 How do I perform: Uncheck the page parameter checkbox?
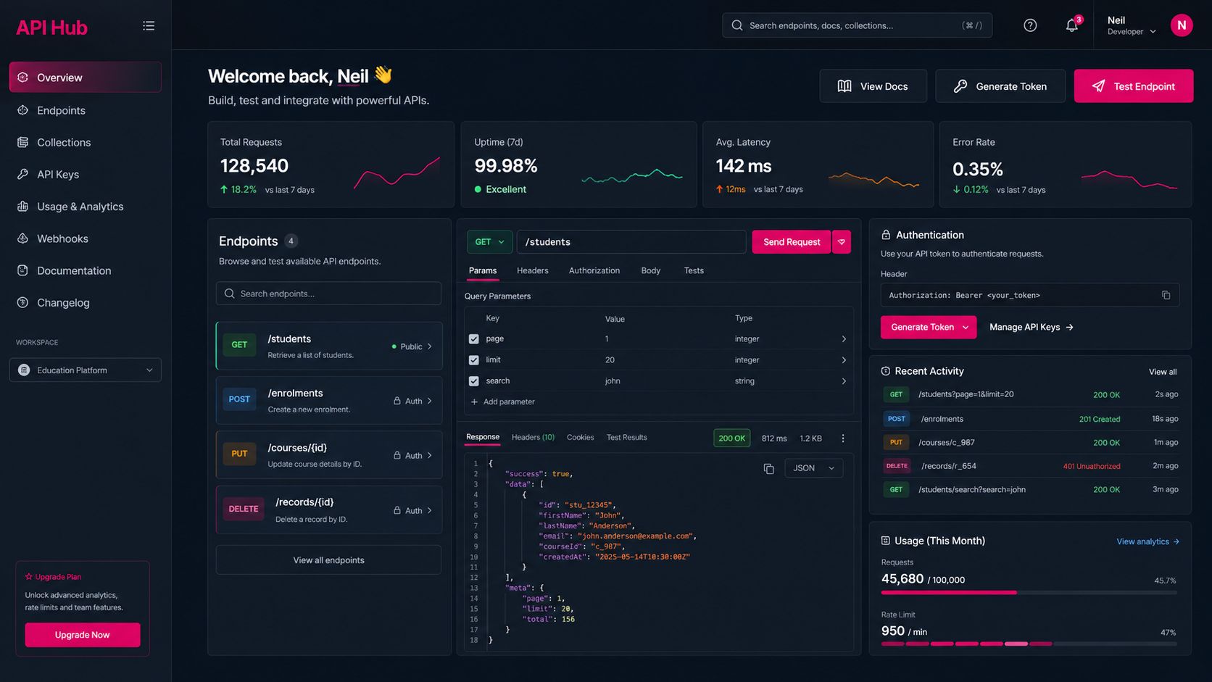[474, 339]
